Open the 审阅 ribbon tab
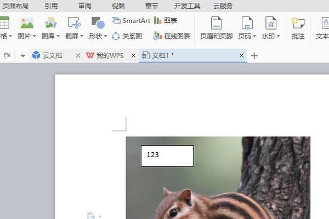Screen dimensions: 329x219 click(x=85, y=6)
